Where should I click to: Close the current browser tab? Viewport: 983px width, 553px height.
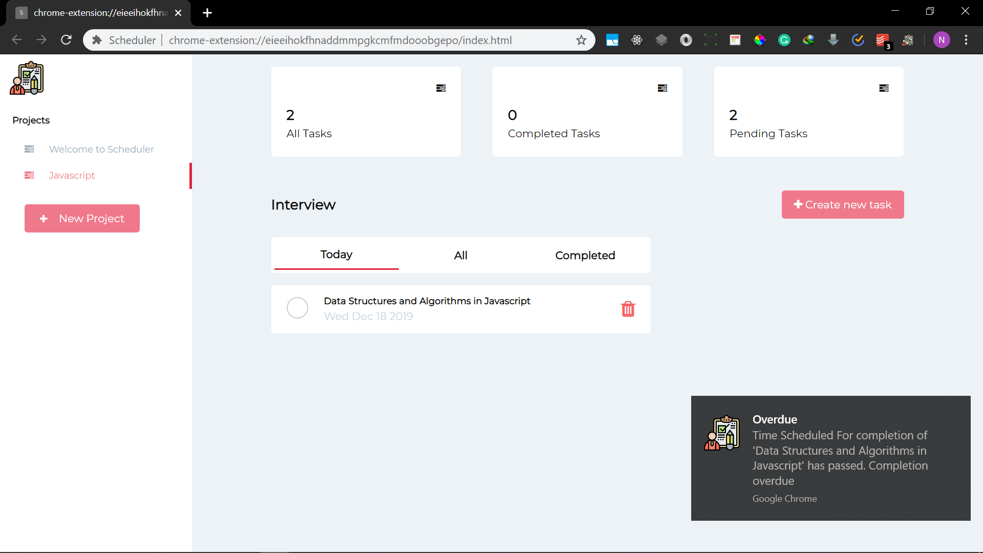pyautogui.click(x=178, y=13)
